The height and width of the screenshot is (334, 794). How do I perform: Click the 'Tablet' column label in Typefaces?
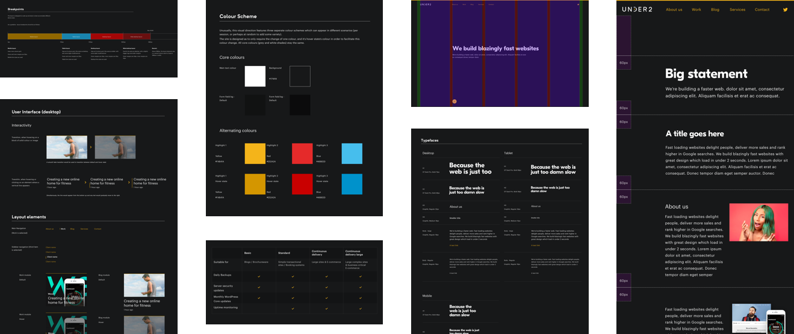point(509,153)
